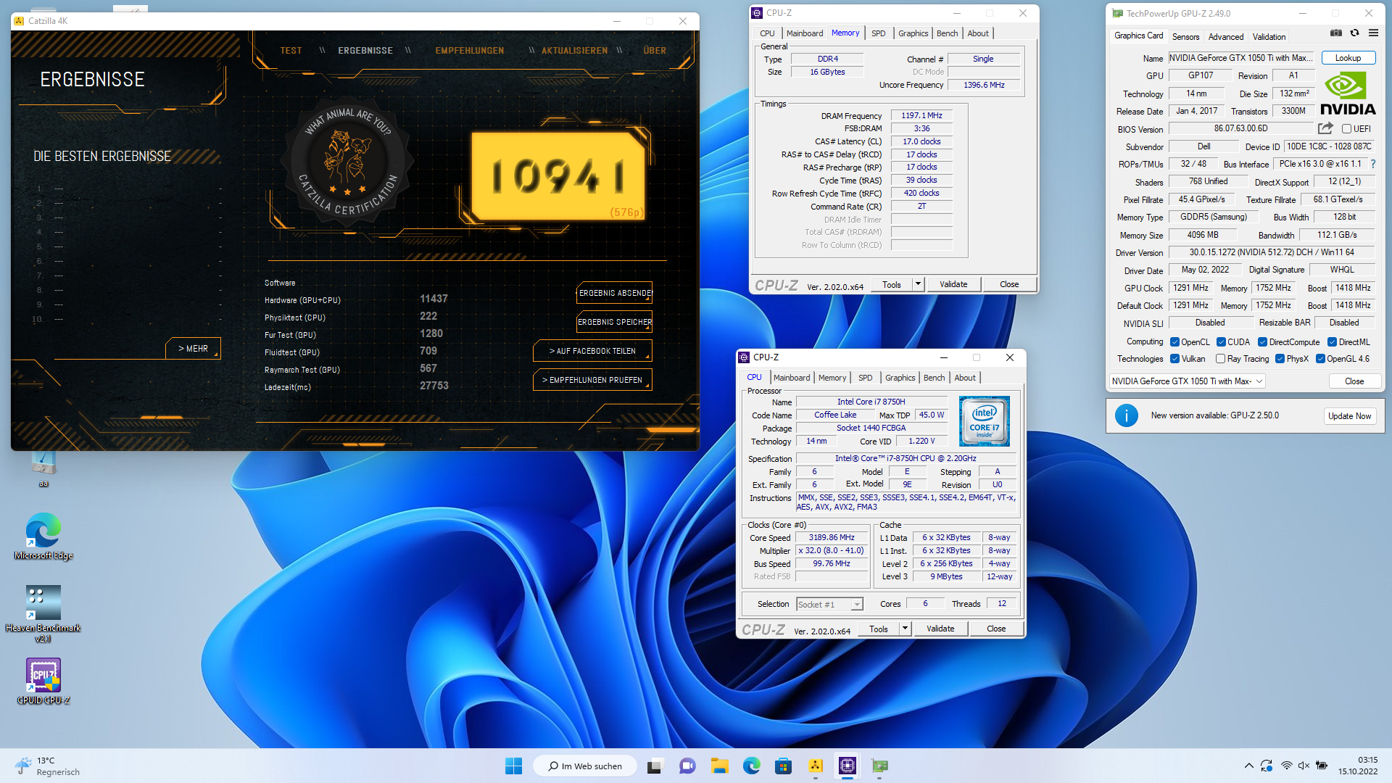Open the ÜBER tab in Catzilla
The height and width of the screenshot is (783, 1392).
tap(654, 51)
